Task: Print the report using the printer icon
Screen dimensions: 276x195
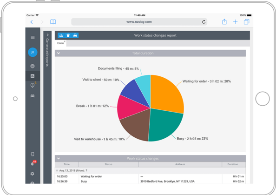Action: (75, 35)
